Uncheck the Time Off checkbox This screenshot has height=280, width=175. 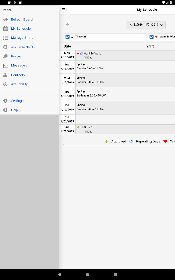68,37
